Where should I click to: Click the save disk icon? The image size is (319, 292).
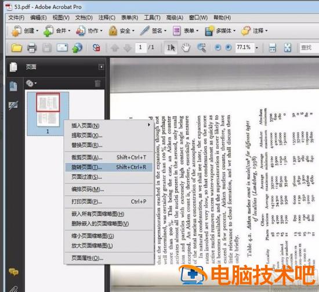pos(47,48)
